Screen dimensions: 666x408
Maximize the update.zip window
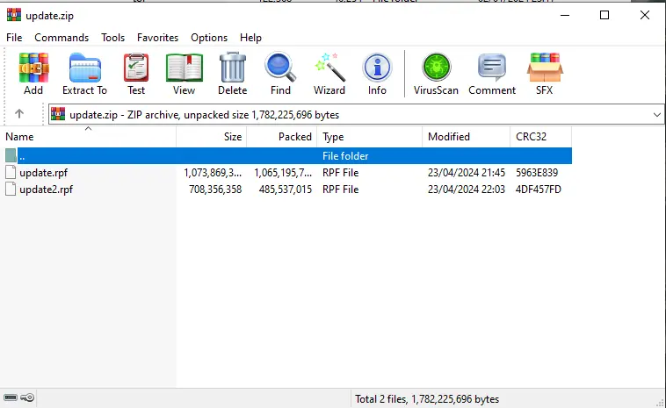604,15
